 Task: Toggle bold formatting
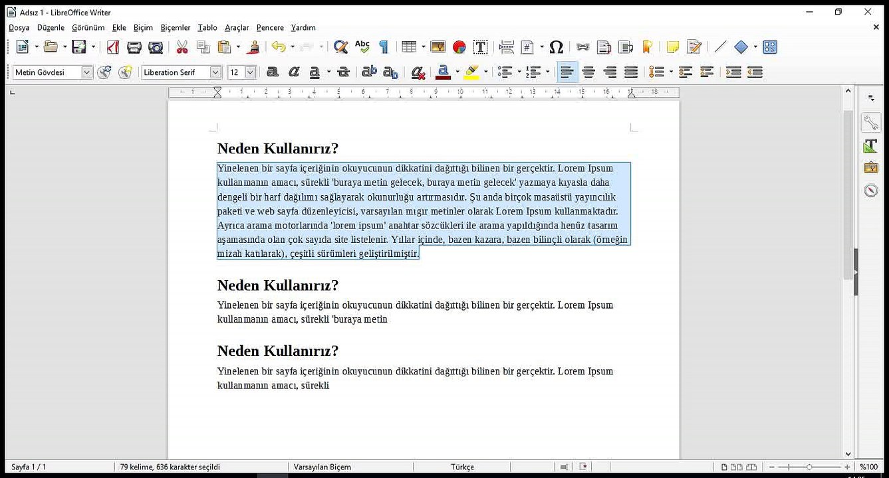273,72
